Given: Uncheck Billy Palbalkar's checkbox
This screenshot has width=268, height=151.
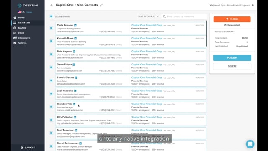Looking at the screenshot, I should 51,120.
